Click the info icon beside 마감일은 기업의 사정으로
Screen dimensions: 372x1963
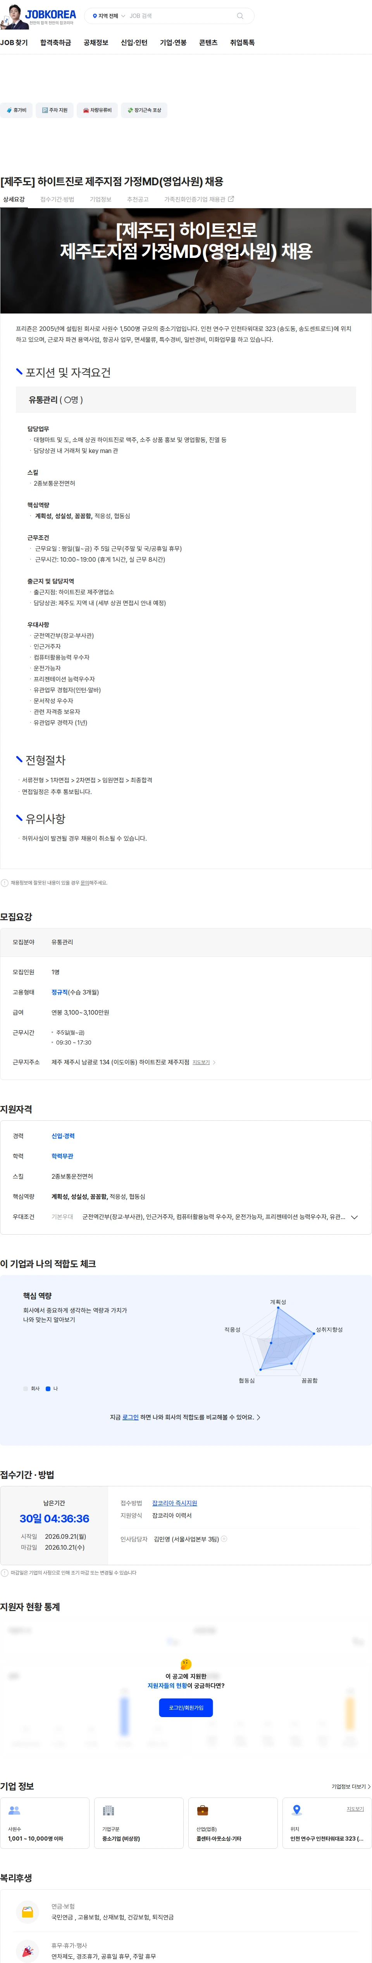coord(5,1572)
